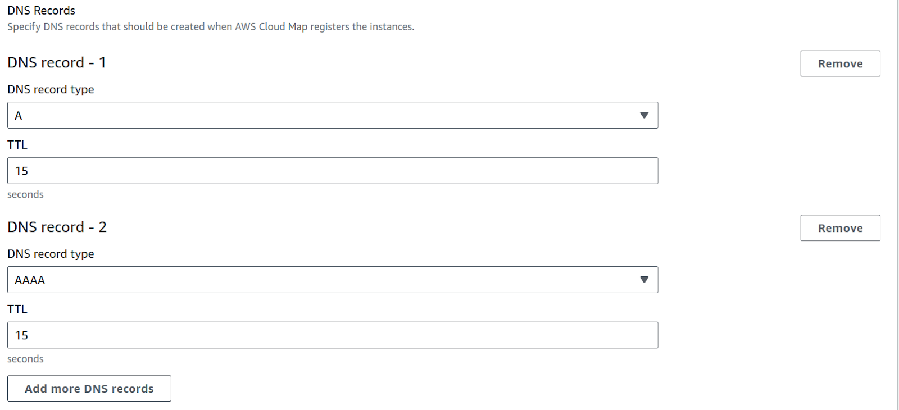Click the DNS record - 2 heading

(x=56, y=227)
